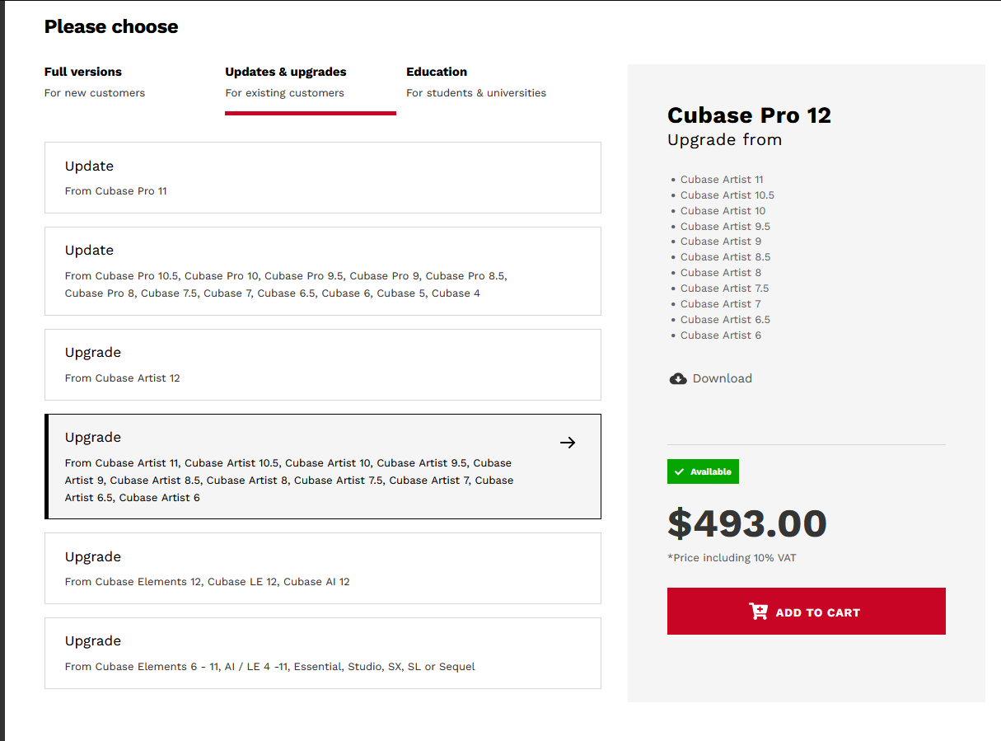Click the green Available checkmark badge
This screenshot has width=1001, height=741.
703,471
